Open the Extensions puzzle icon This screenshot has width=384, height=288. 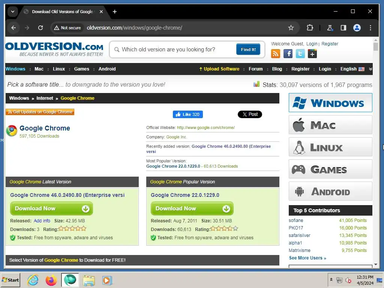[x=310, y=28]
